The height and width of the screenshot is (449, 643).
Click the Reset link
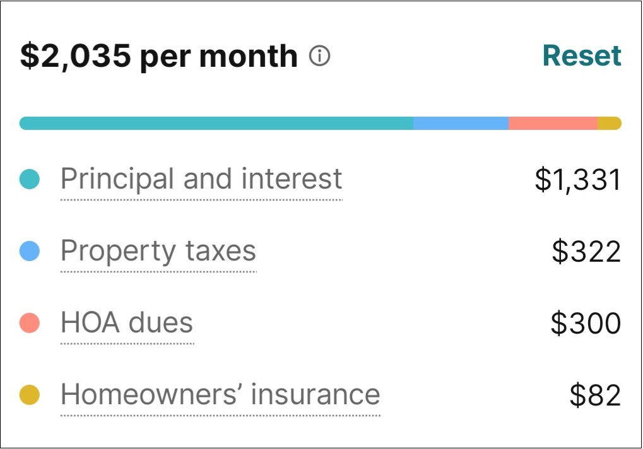click(582, 55)
